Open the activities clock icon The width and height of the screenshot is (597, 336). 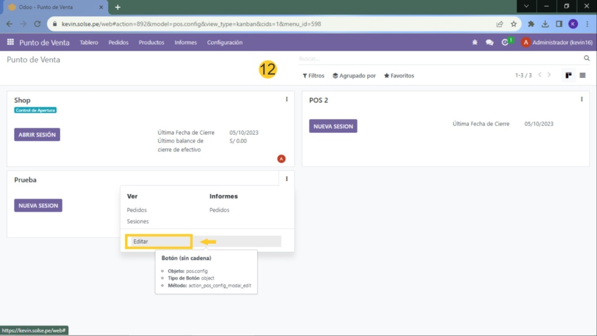[x=505, y=43]
